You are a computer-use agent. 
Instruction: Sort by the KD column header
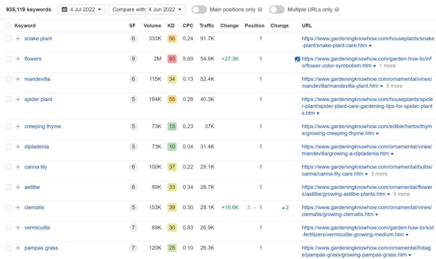click(171, 25)
